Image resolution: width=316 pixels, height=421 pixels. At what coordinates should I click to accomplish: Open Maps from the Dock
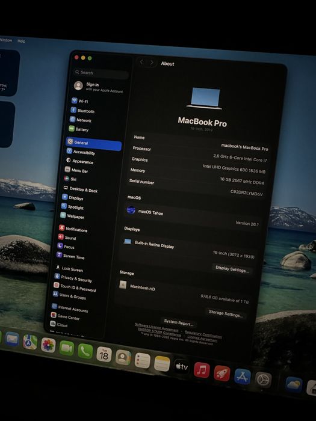(30, 342)
